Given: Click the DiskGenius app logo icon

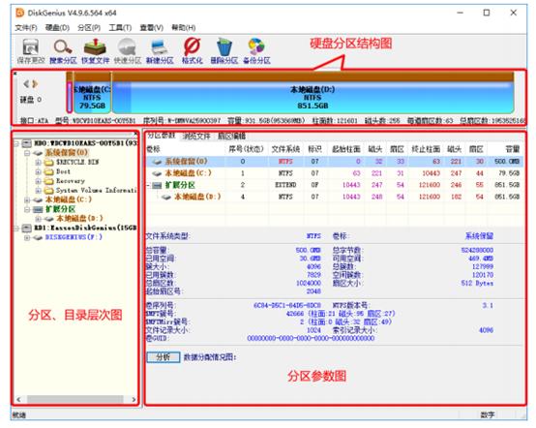Looking at the screenshot, I should pos(20,13).
